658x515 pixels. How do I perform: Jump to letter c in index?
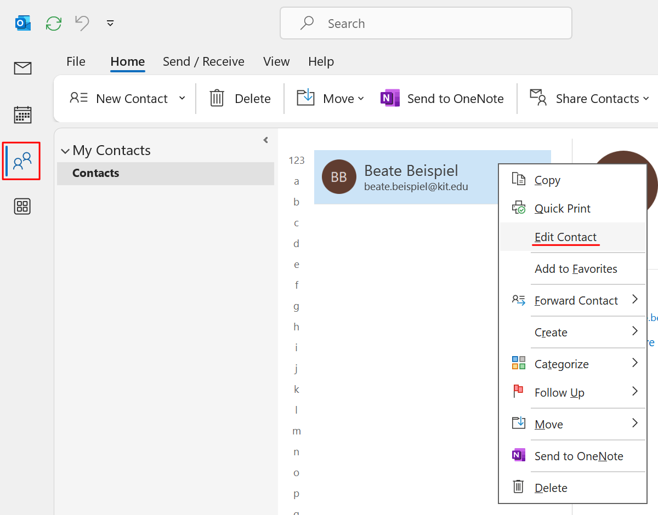297,223
